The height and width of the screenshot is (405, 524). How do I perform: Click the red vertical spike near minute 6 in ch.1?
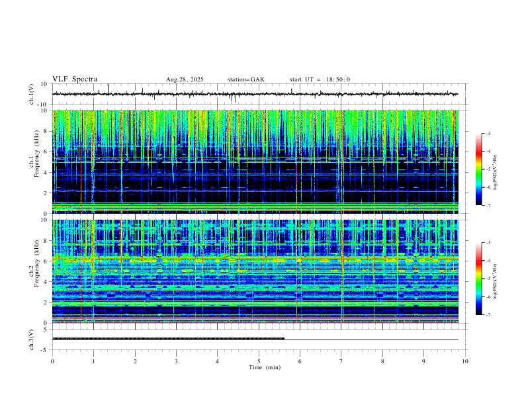297,161
